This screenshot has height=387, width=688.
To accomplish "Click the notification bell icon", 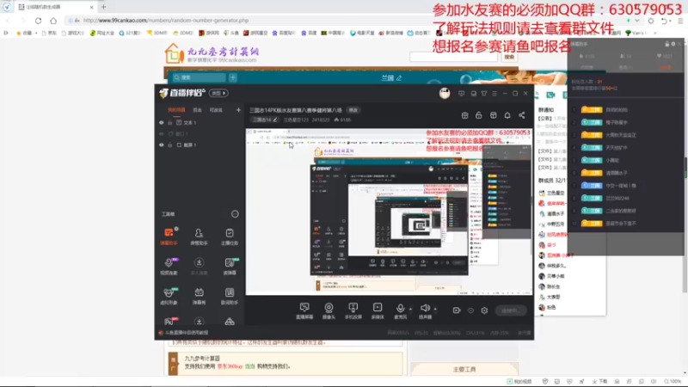I will (507, 115).
